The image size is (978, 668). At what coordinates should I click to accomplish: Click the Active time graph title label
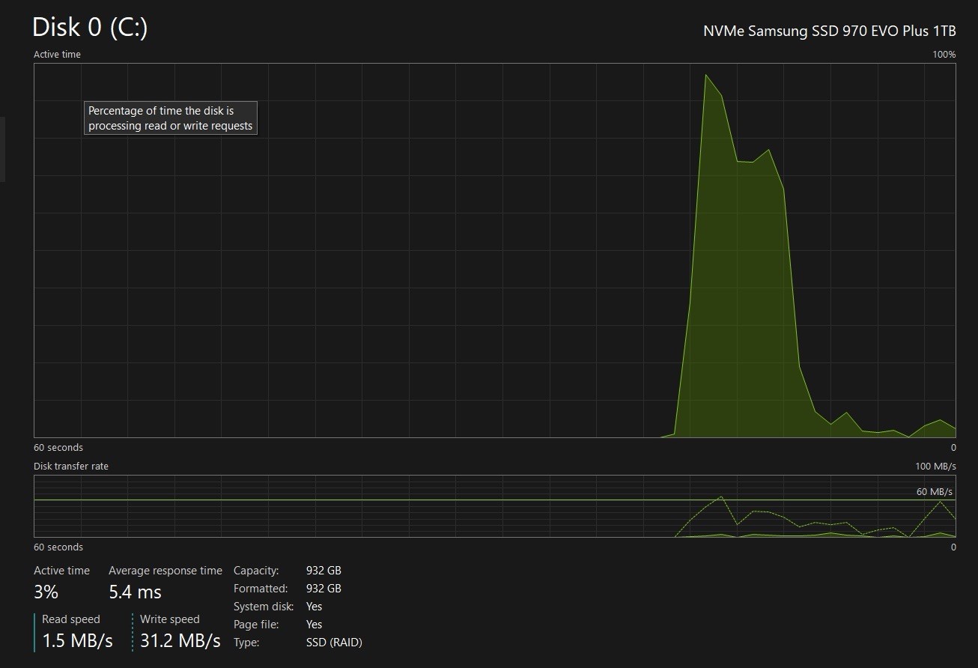point(57,55)
